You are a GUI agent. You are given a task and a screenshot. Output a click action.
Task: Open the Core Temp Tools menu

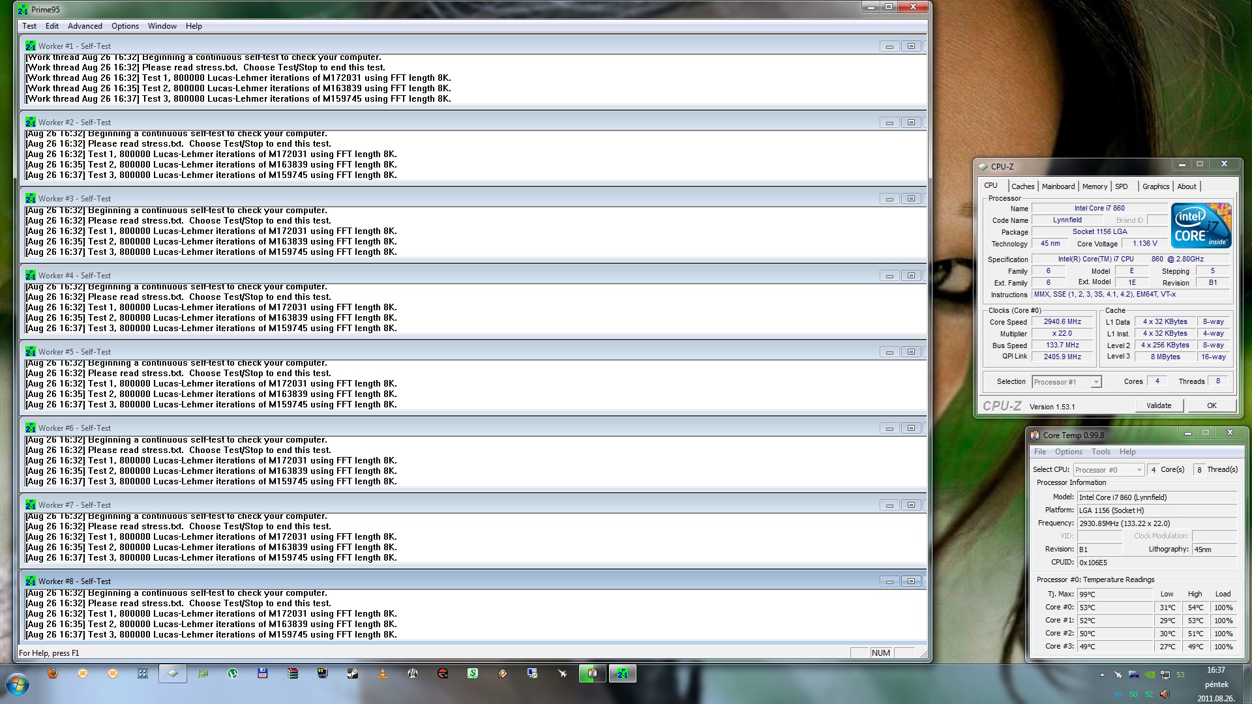[x=1101, y=452]
